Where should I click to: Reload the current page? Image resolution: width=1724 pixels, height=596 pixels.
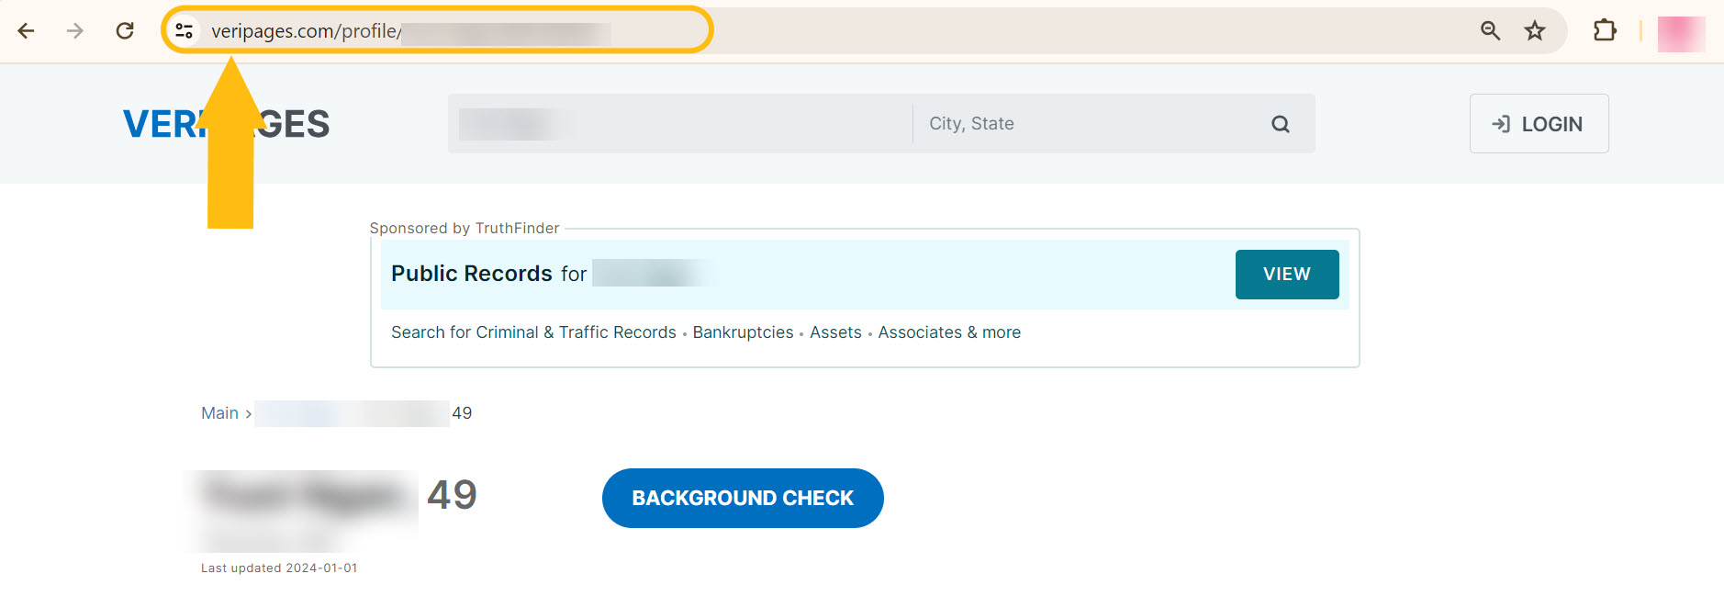pos(125,31)
